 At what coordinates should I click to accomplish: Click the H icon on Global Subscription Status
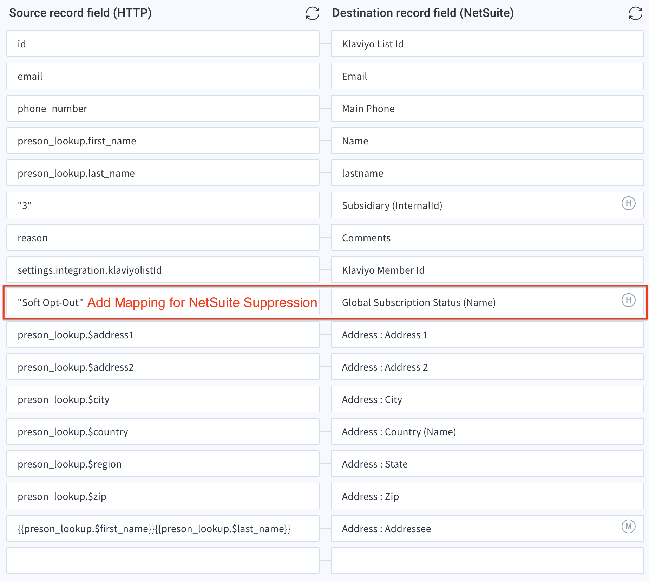pos(628,300)
